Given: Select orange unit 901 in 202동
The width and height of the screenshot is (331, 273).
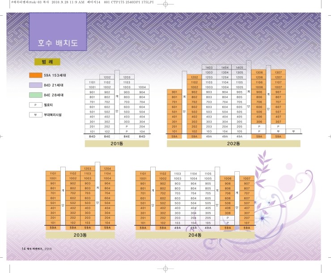Looking at the screenshot, I should (x=174, y=92).
